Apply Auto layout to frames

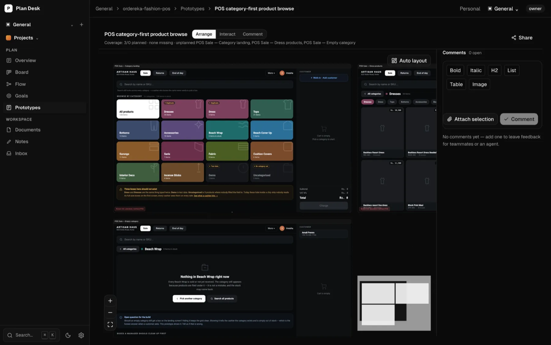[x=409, y=61]
